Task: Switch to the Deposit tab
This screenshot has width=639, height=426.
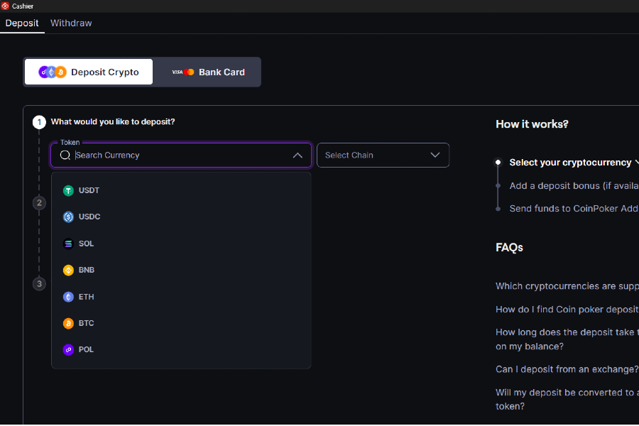Action: (22, 23)
